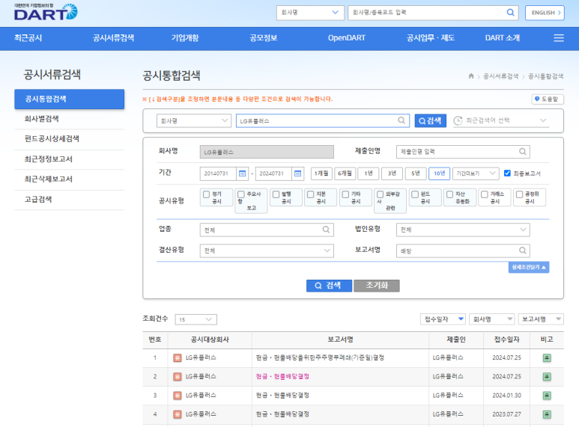The width and height of the screenshot is (579, 427).
Task: Check the 발행공시 checkbox
Action: [x=276, y=194]
